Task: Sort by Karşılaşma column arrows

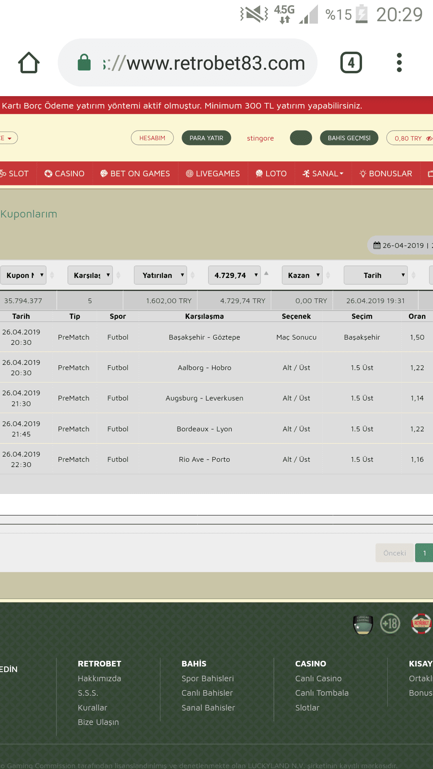Action: click(118, 275)
